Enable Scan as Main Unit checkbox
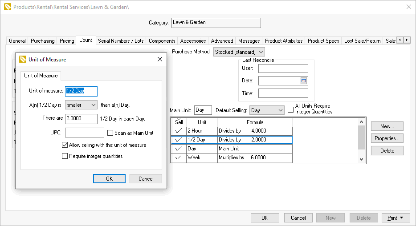 pyautogui.click(x=110, y=133)
